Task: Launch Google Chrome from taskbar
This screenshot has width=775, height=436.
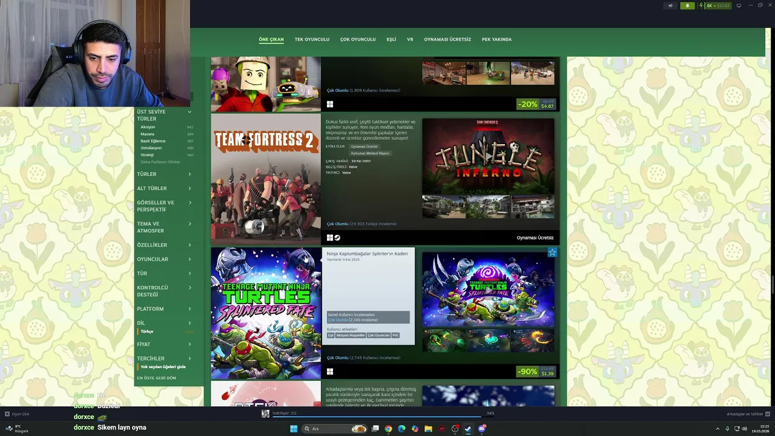Action: pyautogui.click(x=388, y=429)
